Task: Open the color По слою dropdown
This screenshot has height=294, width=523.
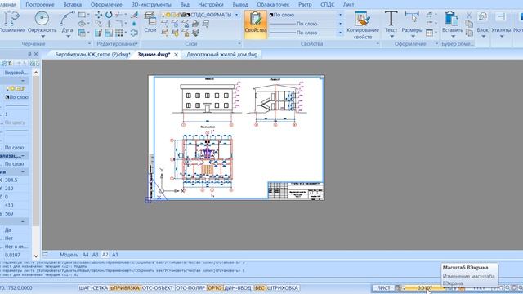Action: click(x=340, y=15)
